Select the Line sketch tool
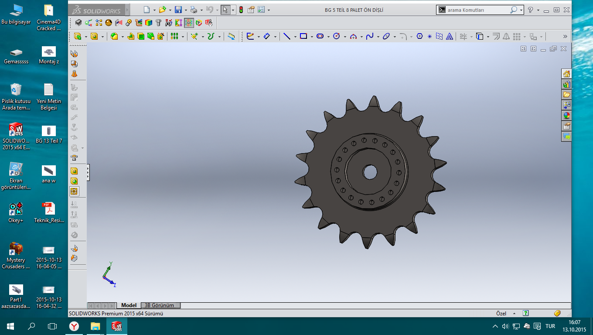The height and width of the screenshot is (335, 593). click(x=286, y=37)
